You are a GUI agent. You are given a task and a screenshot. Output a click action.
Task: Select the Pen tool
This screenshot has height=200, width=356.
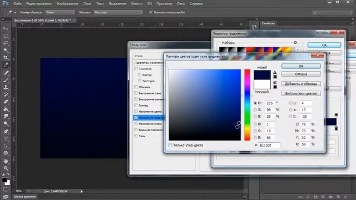tap(6, 131)
